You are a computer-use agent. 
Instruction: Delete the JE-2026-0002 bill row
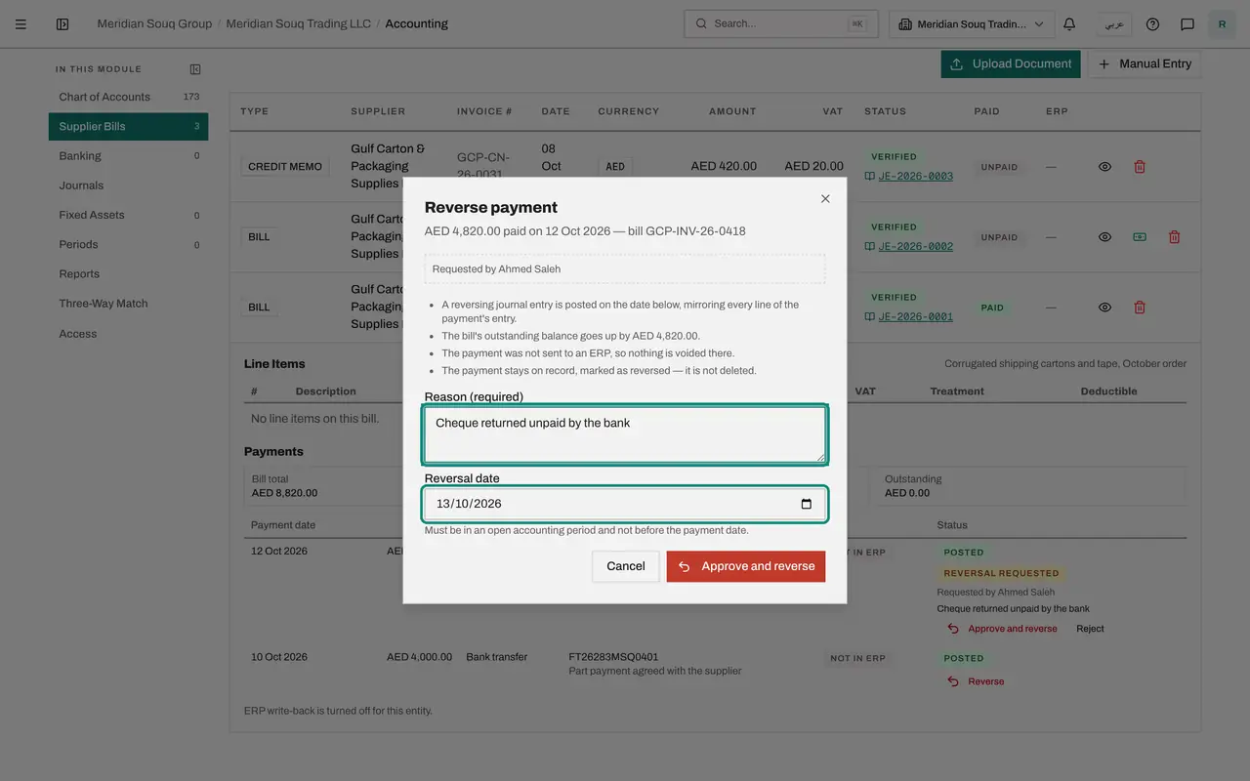tap(1175, 237)
